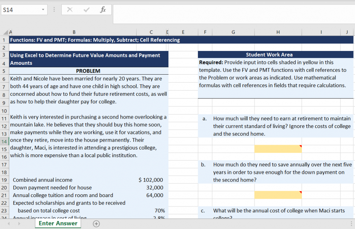The height and width of the screenshot is (229, 355).
Task: Click the Enter checkmark icon in formula bar
Action: coord(86,10)
